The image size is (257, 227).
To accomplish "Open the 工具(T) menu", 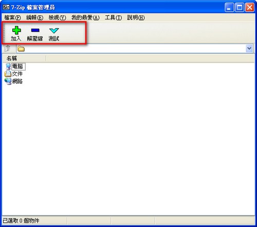I will pyautogui.click(x=113, y=18).
